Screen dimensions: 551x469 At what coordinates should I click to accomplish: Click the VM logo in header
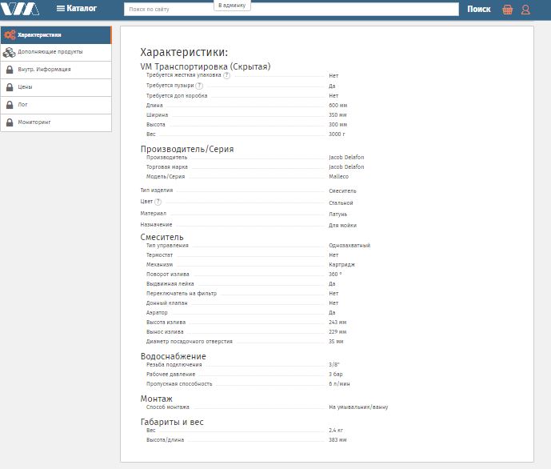point(20,9)
